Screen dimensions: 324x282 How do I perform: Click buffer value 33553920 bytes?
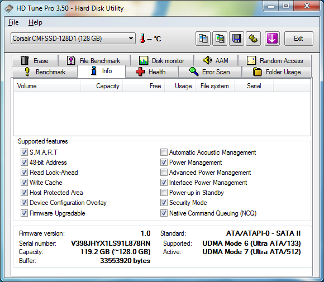point(125,261)
